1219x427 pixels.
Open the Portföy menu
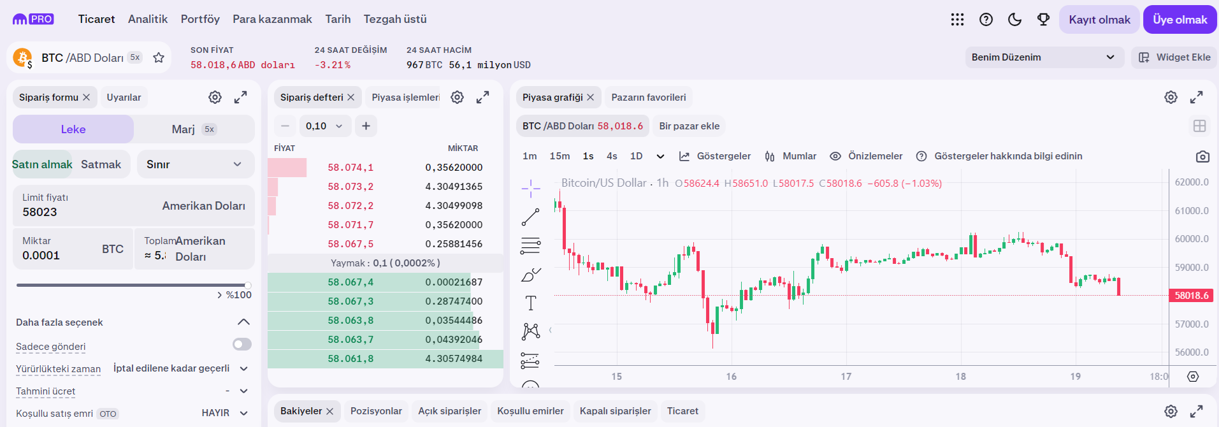coord(200,19)
